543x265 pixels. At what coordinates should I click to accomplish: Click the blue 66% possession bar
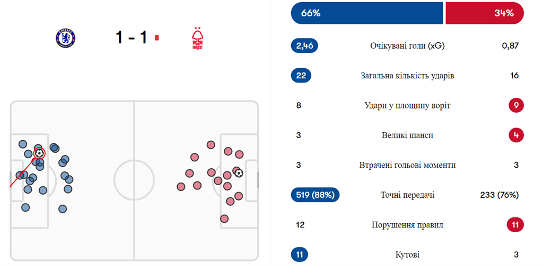click(x=366, y=13)
